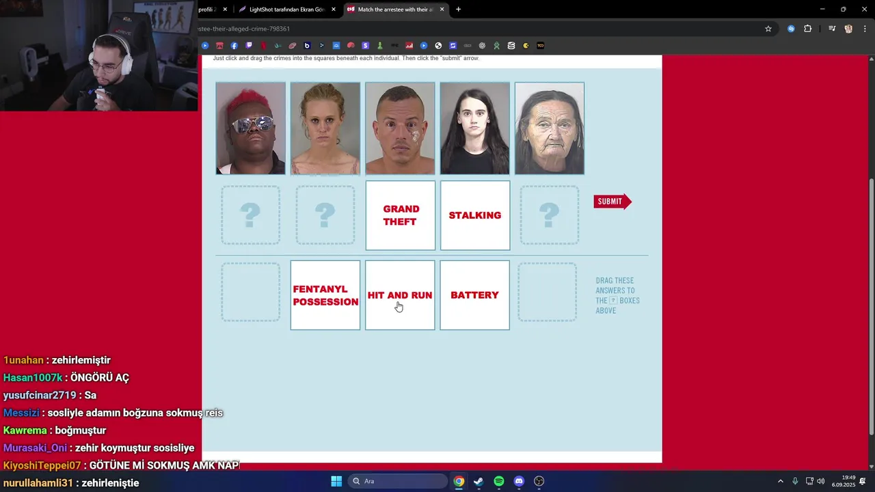The image size is (875, 492).
Task: Open the 'b' bookmark icon
Action: pos(307,46)
